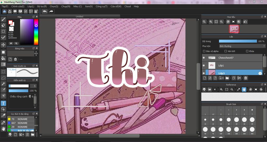Screen dimensions: 267x142
Task: Undock the Brush Size panel
Action: [x=262, y=104]
